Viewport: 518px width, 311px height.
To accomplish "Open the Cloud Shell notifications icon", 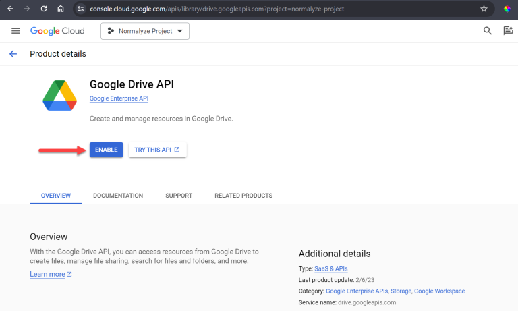I will 508,31.
